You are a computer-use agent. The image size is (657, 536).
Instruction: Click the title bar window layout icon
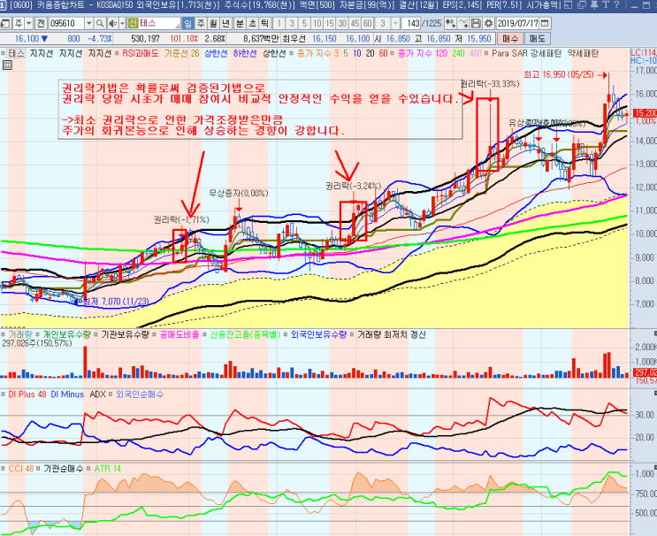click(569, 5)
